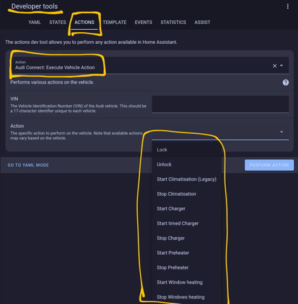This screenshot has width=298, height=304.
Task: Expand the top Action combo box arrow
Action: click(x=282, y=66)
